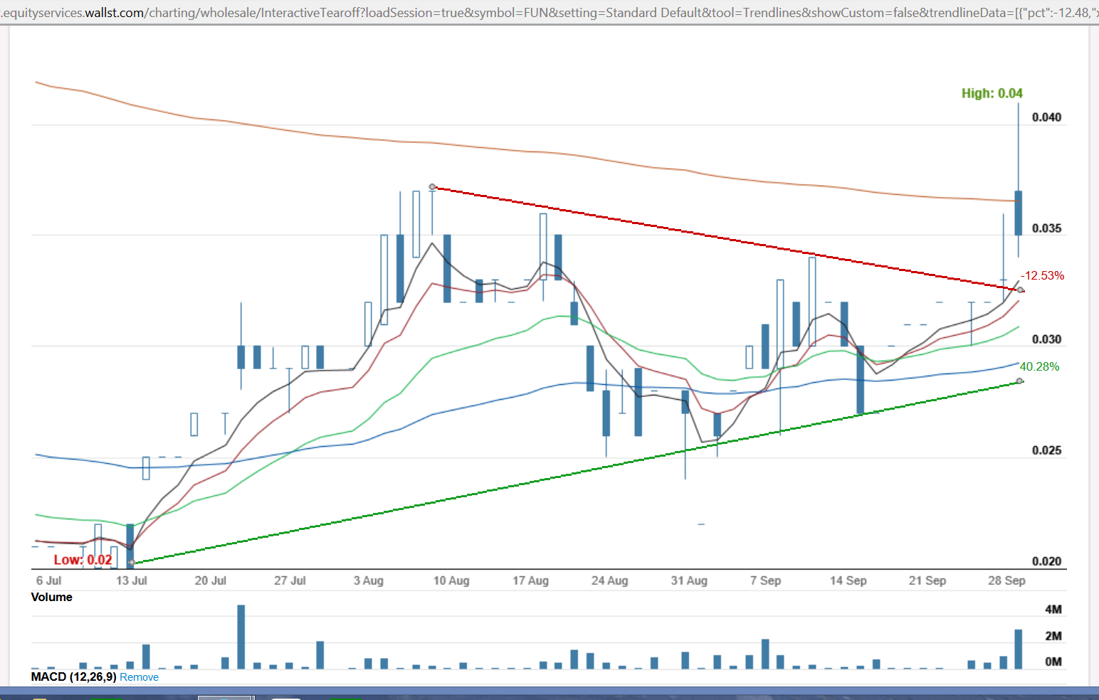Click the Remove link beside MACD

click(x=139, y=677)
